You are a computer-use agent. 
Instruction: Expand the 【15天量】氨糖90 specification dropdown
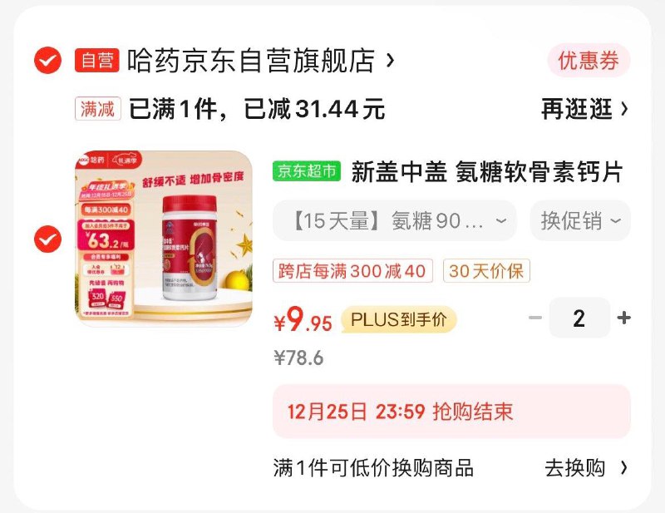click(395, 220)
